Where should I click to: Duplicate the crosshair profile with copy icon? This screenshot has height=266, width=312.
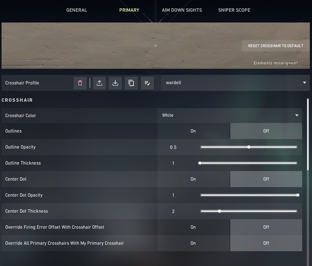(131, 83)
